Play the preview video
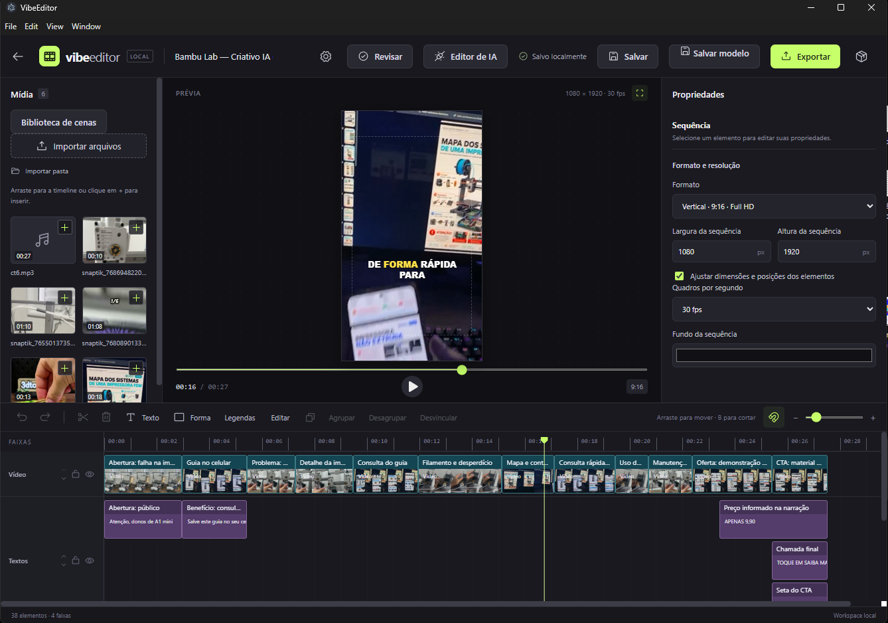The width and height of the screenshot is (888, 623). point(412,387)
